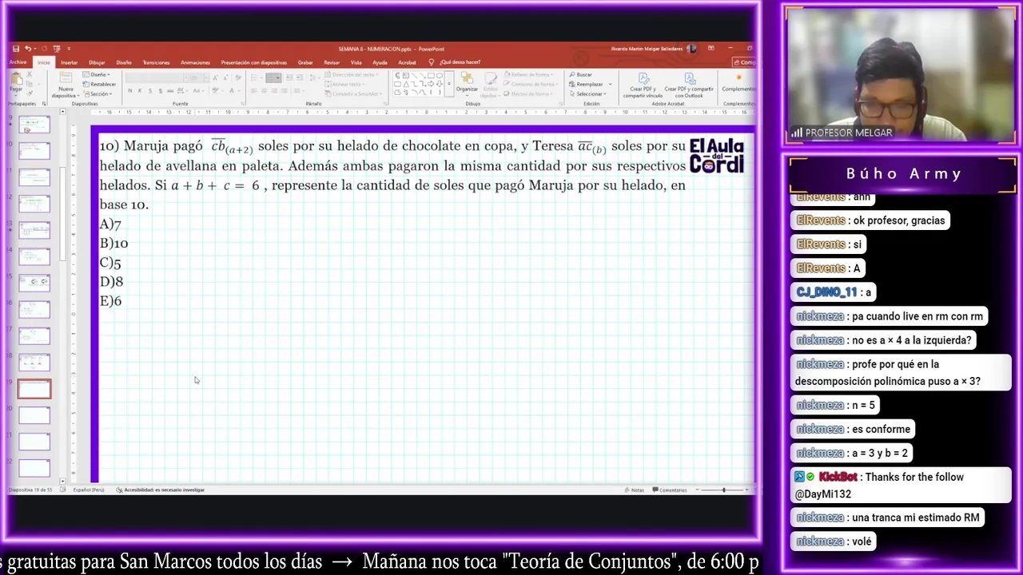
Task: Click the Cut scissors icon
Action: (x=30, y=74)
